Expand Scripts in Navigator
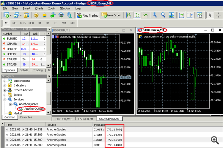The width and height of the screenshot is (223, 148). pos(5,95)
